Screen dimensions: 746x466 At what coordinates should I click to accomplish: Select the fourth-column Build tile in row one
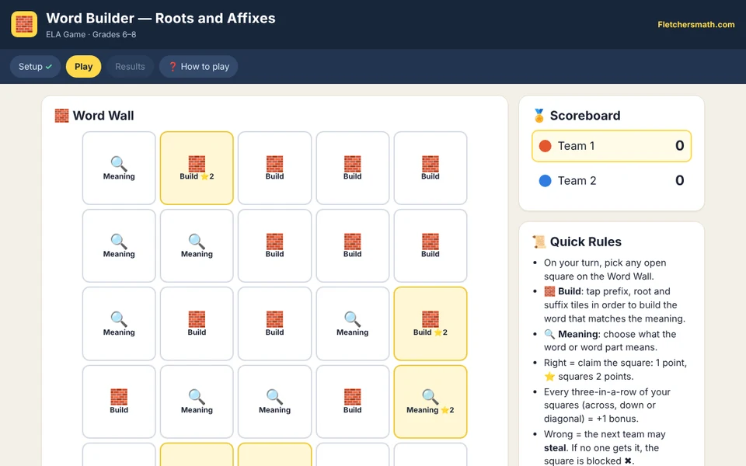pos(353,169)
